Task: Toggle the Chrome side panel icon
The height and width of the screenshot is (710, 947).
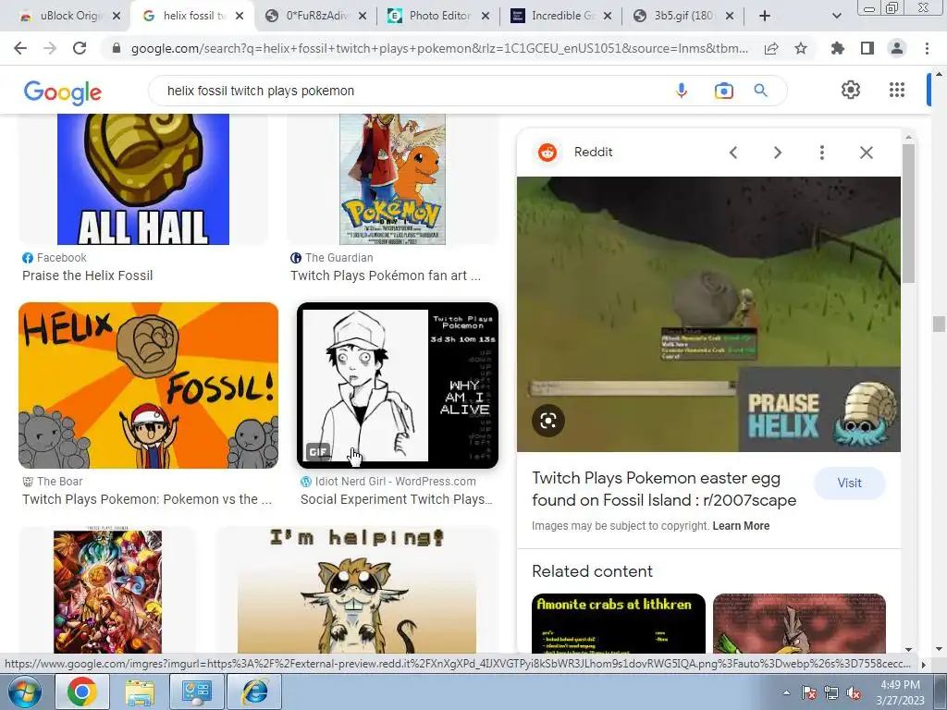Action: pos(867,48)
